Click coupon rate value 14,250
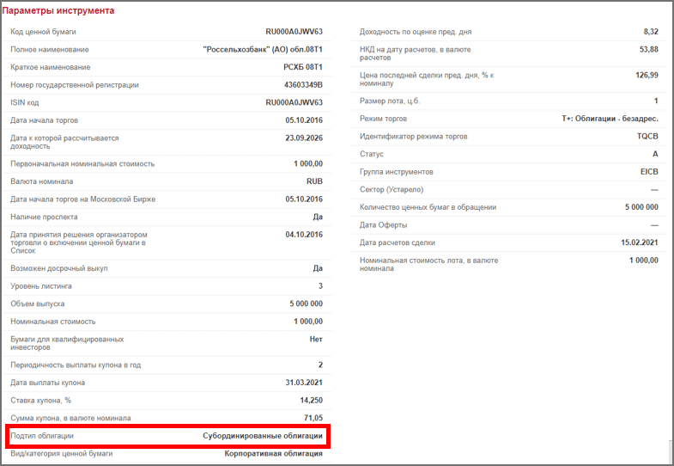 click(x=311, y=400)
